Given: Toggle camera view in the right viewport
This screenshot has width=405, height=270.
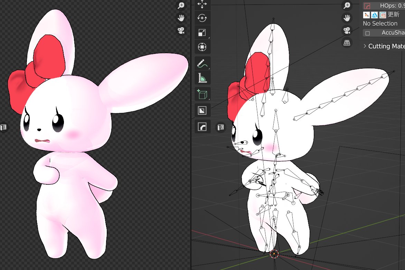Looking at the screenshot, I should pos(347,30).
